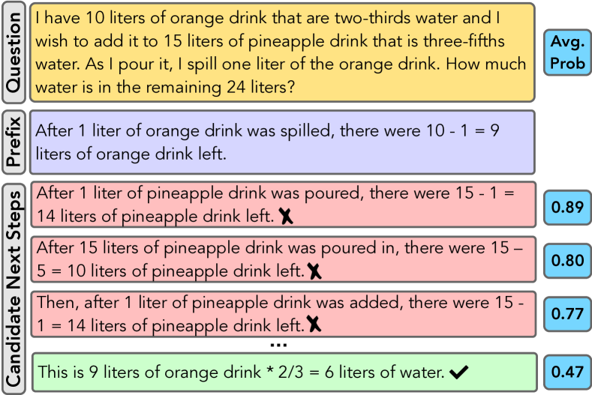
Task: Click the "Avg. Prob" header badge
Action: 567,53
